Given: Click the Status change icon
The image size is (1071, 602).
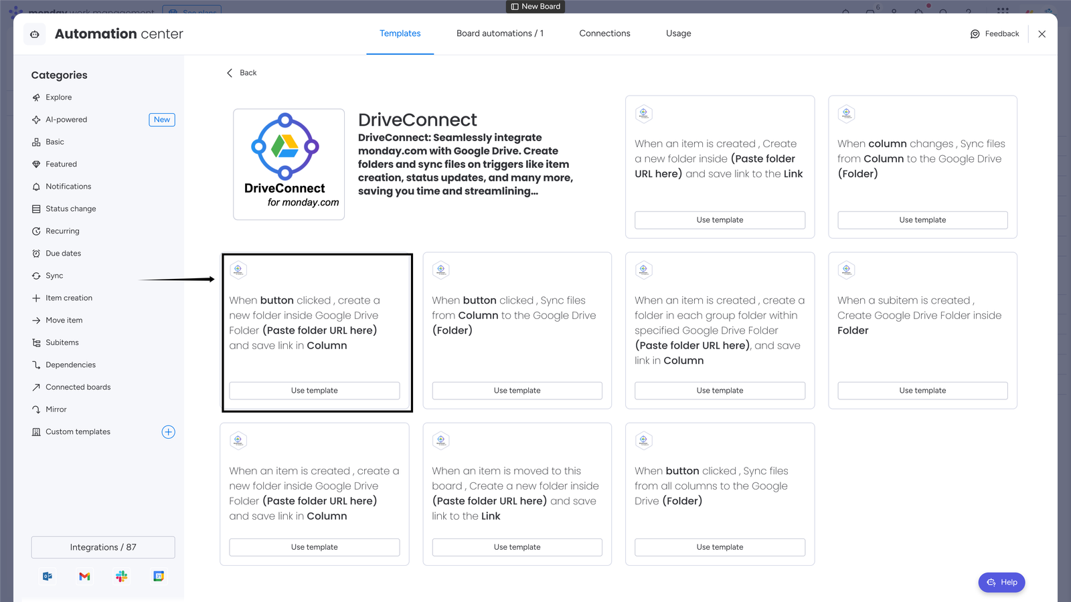Looking at the screenshot, I should pyautogui.click(x=36, y=209).
